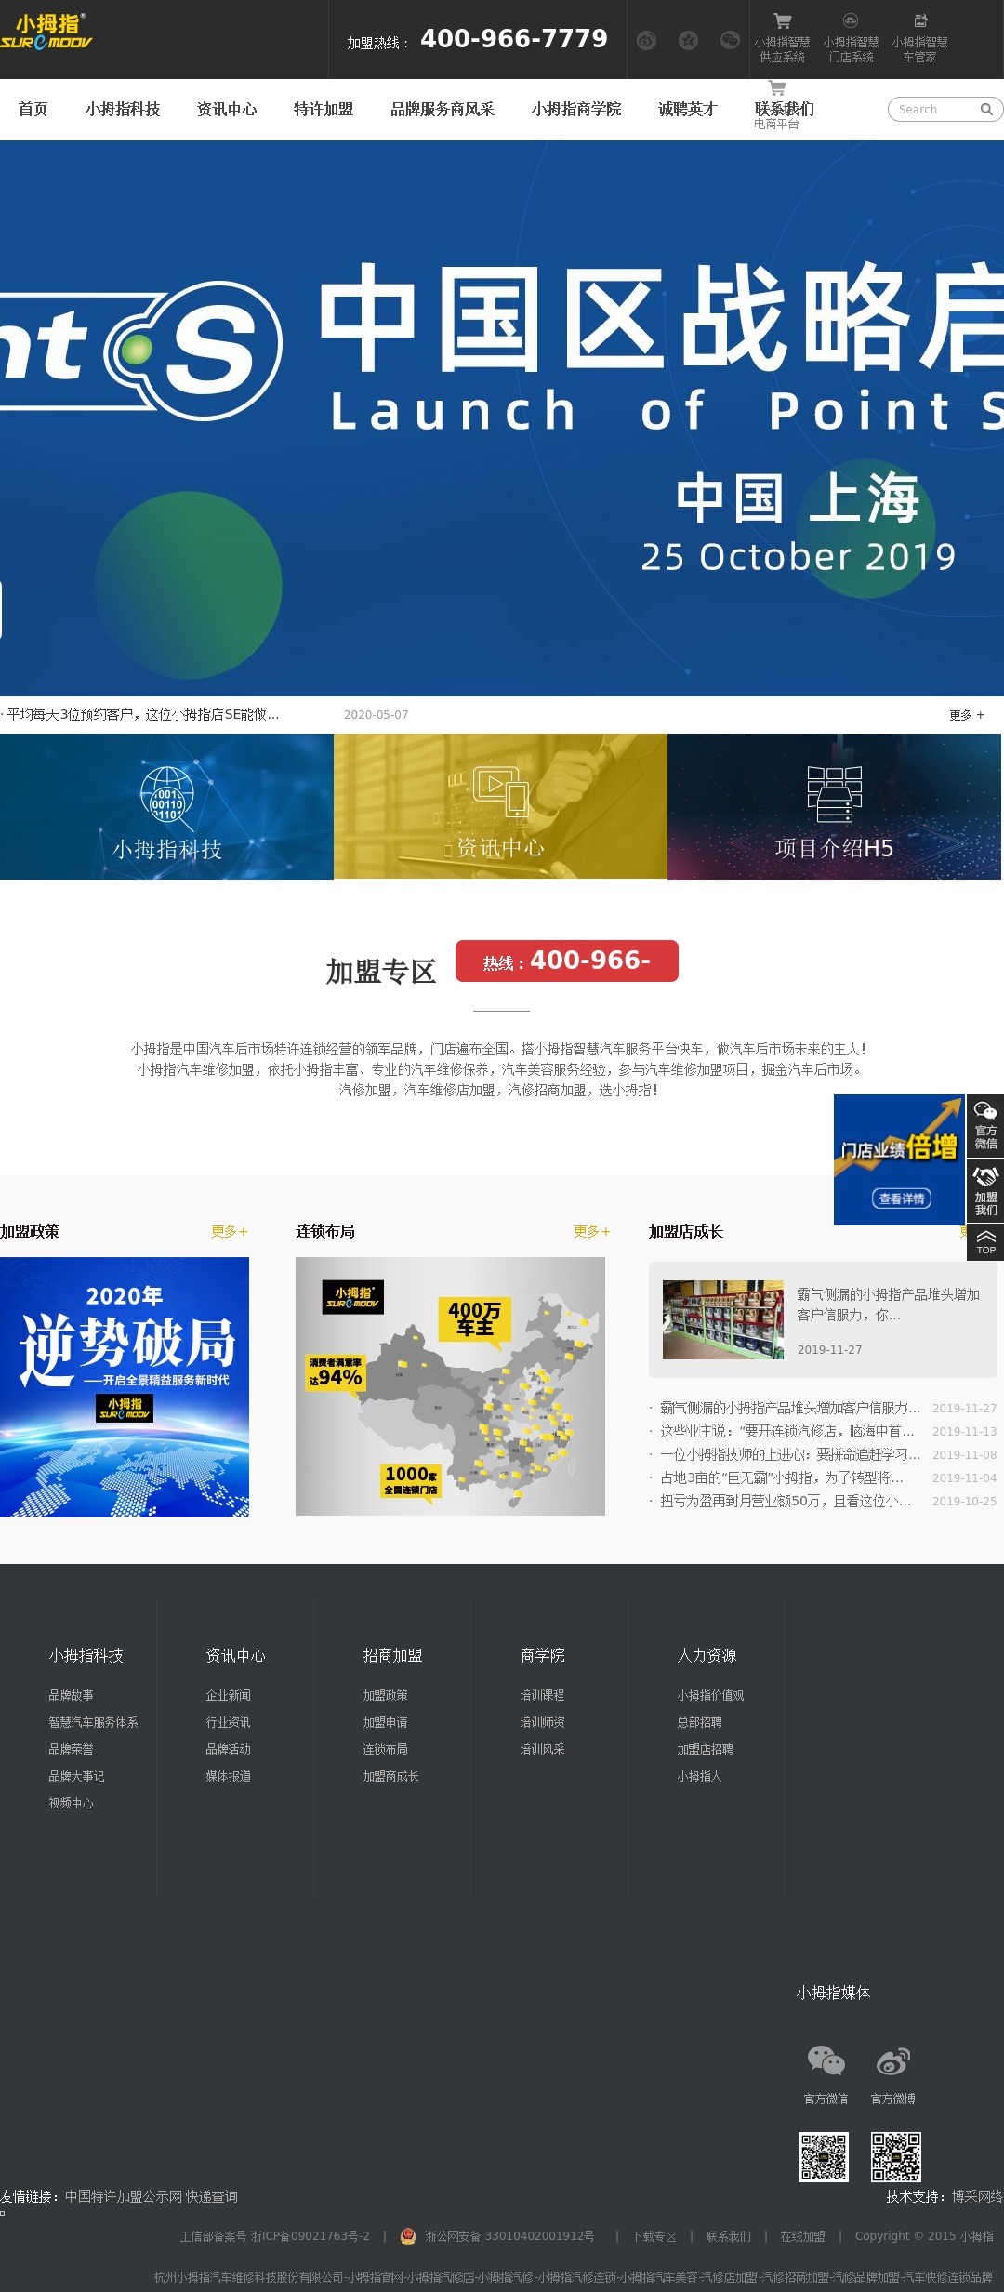Image resolution: width=1004 pixels, height=2292 pixels.
Task: Click 视频中心 in the footer
Action: click(x=71, y=1803)
